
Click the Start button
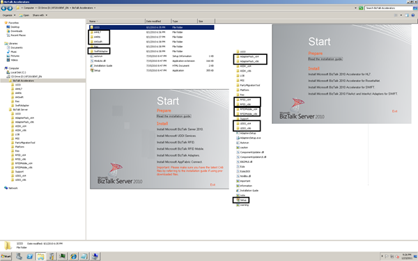tap(6, 256)
